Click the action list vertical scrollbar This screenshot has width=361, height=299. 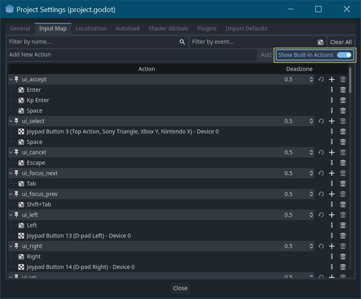pyautogui.click(x=351, y=80)
